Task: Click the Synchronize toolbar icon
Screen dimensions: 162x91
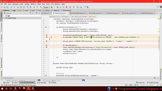Action: 8,7
